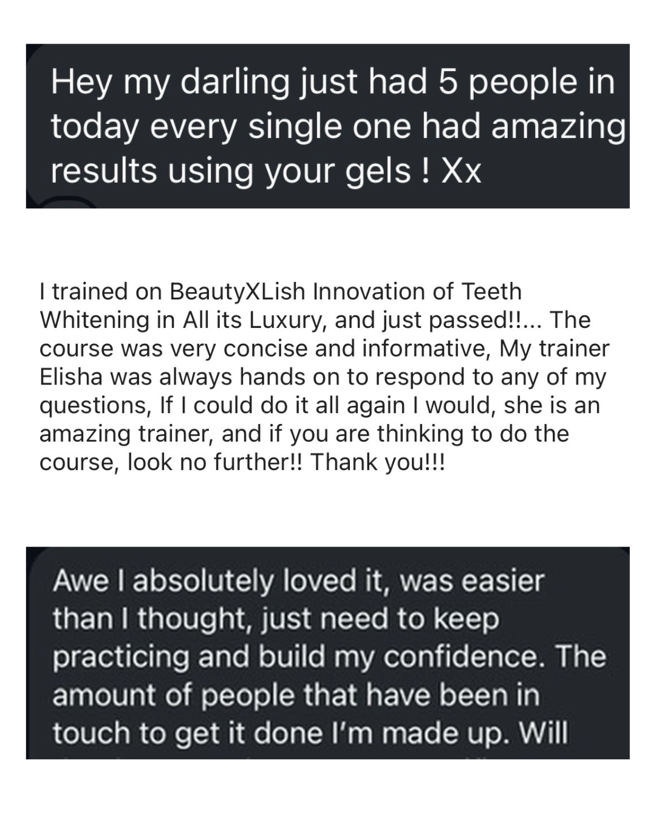Screen dimensions: 656x820
Task: Click the phrase 'results using your gels'
Action: [231, 171]
